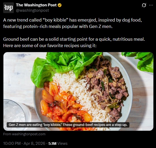Open The Washington Post profile avatar
This screenshot has width=156, height=148.
9,8
